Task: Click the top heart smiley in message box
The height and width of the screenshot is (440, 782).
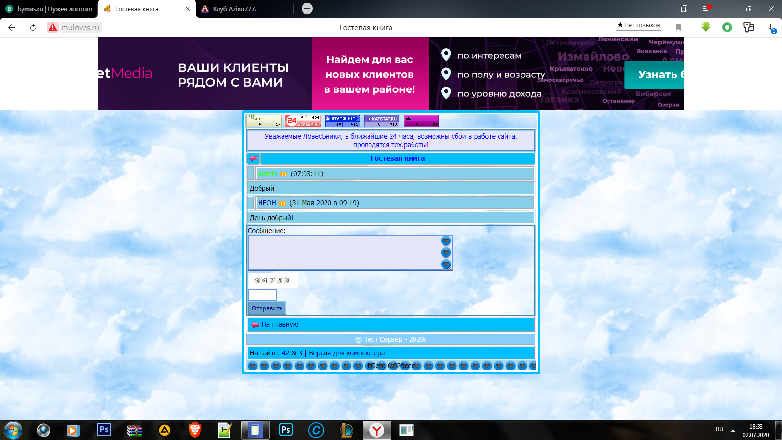Action: [446, 241]
